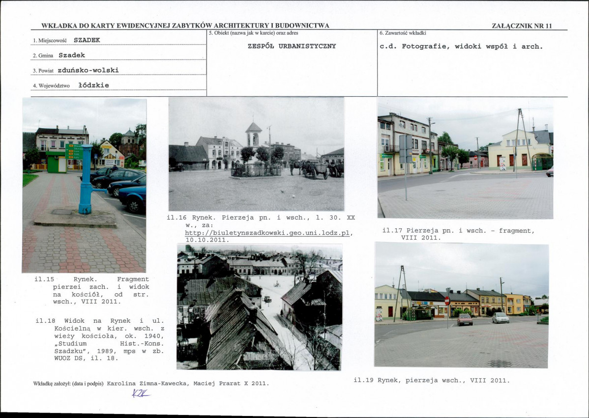Click the il.17 Pierzeja pn. i wsch. caption
Image resolution: width=589 pixels, height=418 pixels.
[x=458, y=234]
